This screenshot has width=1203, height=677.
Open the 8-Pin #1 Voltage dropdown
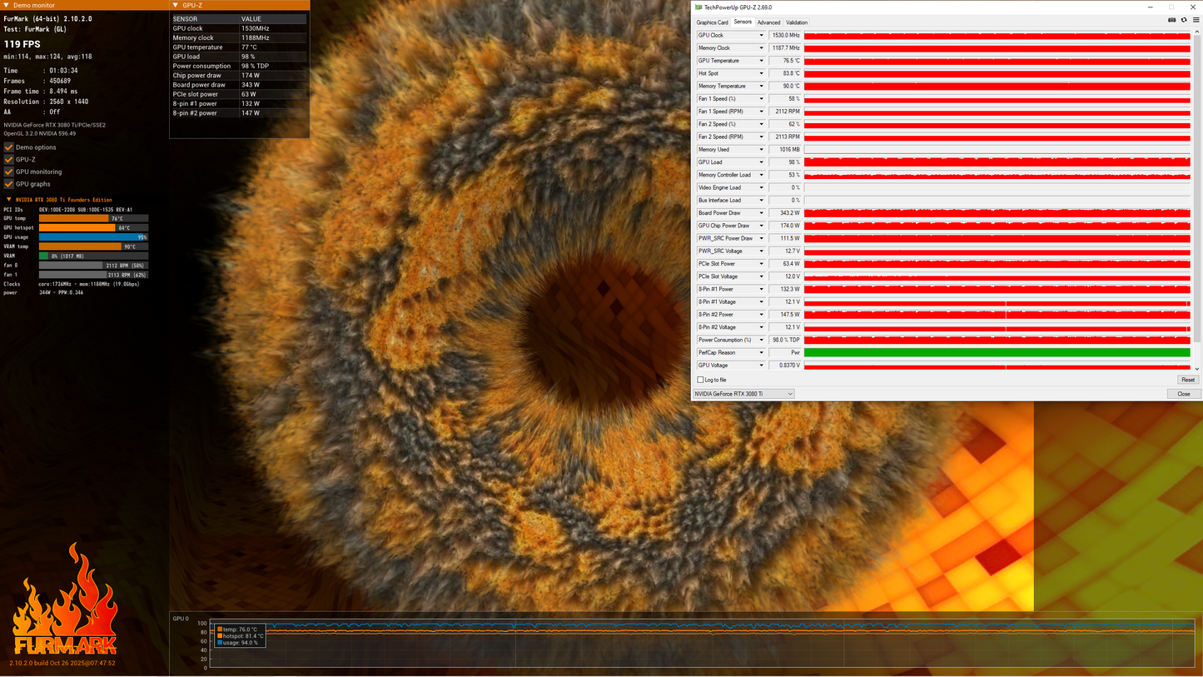tap(761, 302)
